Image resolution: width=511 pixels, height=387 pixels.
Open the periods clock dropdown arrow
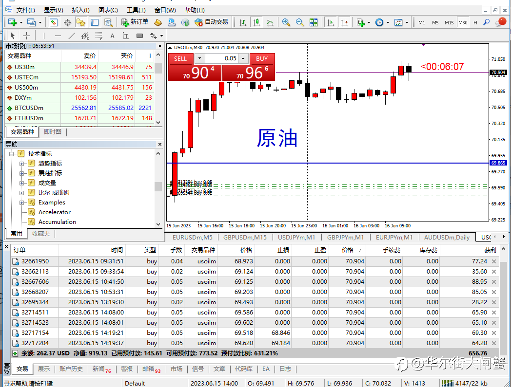[388, 22]
